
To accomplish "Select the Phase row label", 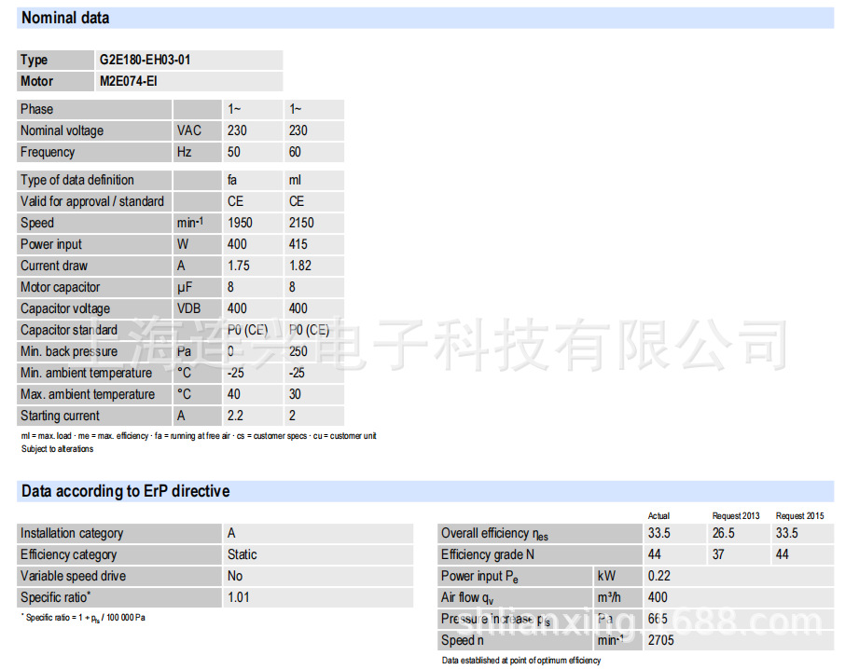I will pos(37,109).
